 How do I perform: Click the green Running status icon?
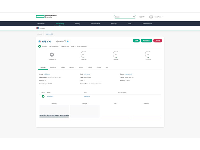[x=40, y=47]
